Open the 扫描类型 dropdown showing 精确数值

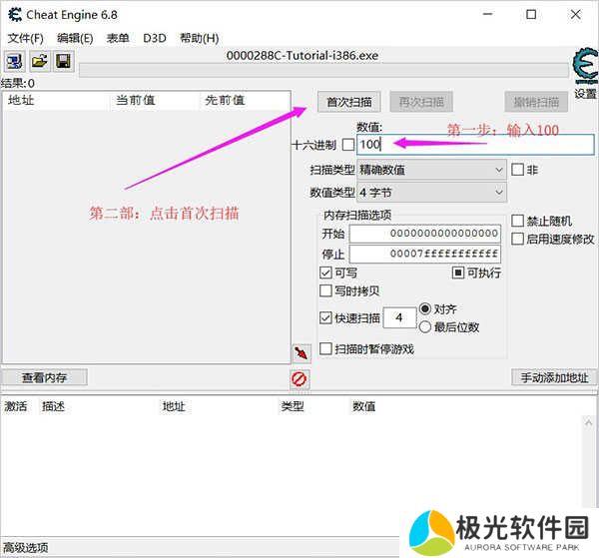coord(431,170)
